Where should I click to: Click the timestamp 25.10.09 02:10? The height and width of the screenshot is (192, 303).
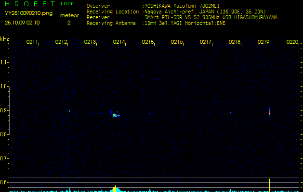[22, 23]
